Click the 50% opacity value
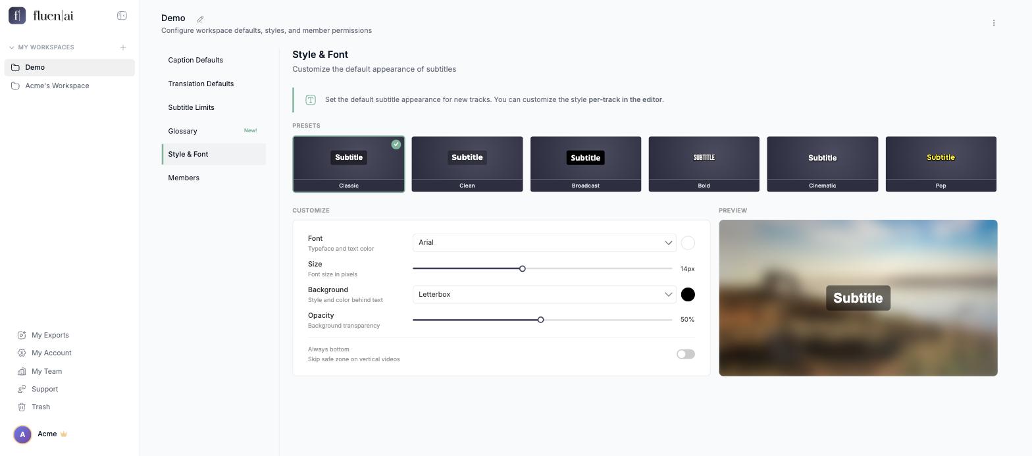Image resolution: width=1032 pixels, height=456 pixels. (x=687, y=320)
